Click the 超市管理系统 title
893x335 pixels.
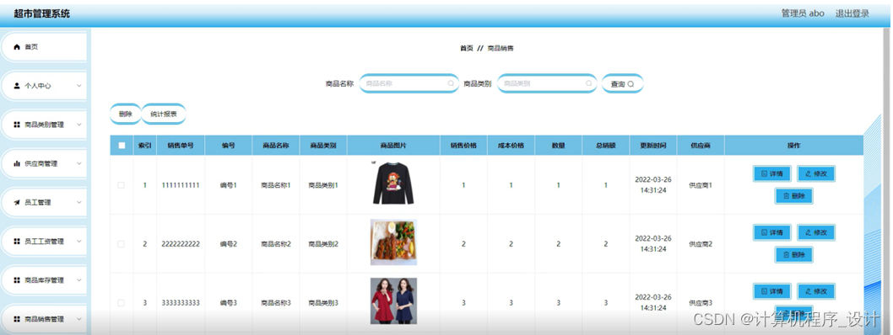coord(42,13)
